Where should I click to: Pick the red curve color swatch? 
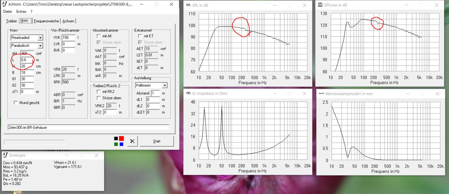(121, 139)
